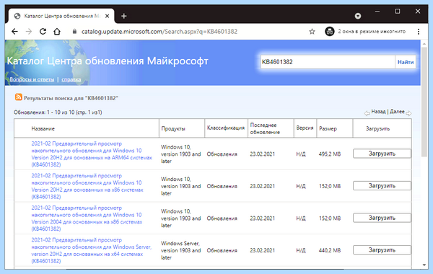Sort by the Размер column header
433x274 pixels.
click(328, 128)
